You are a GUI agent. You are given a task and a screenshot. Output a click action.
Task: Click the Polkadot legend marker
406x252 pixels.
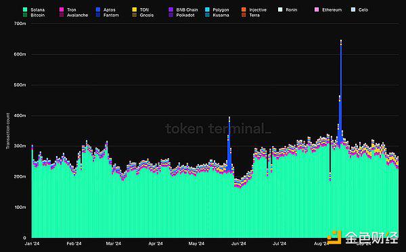point(171,16)
